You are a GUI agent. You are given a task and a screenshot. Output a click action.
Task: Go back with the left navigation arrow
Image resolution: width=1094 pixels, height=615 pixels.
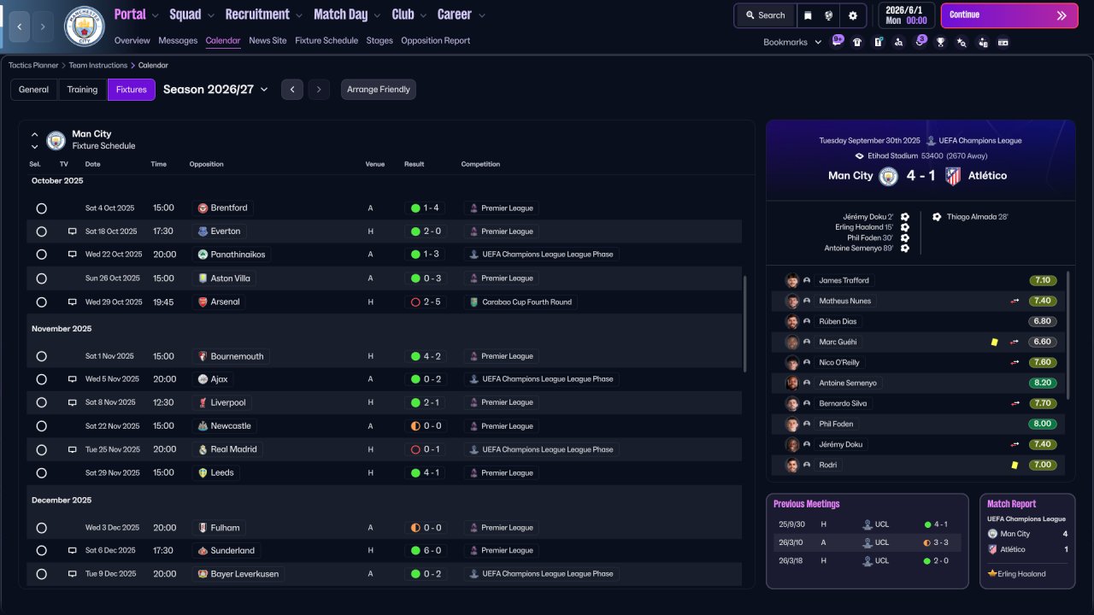[19, 26]
